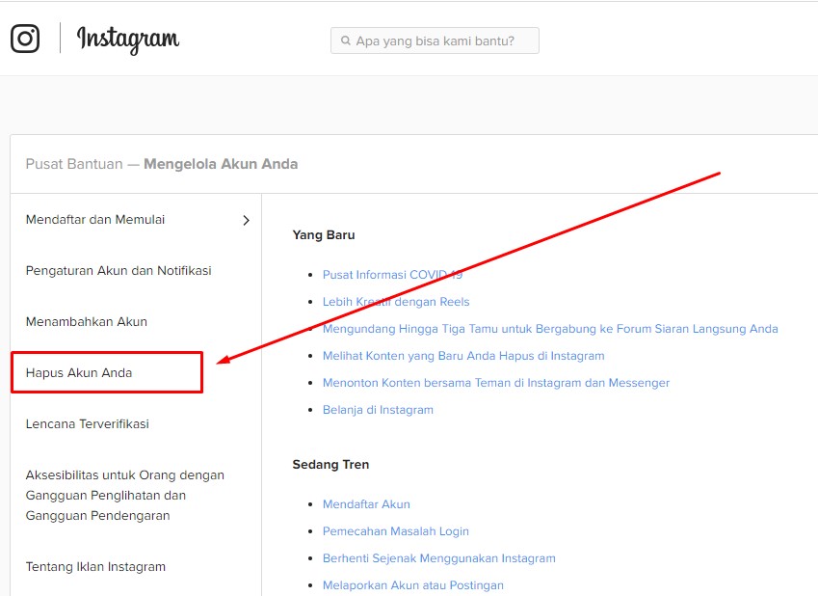Viewport: 818px width, 596px height.
Task: Open Mendaftar Akun link
Action: pos(366,504)
